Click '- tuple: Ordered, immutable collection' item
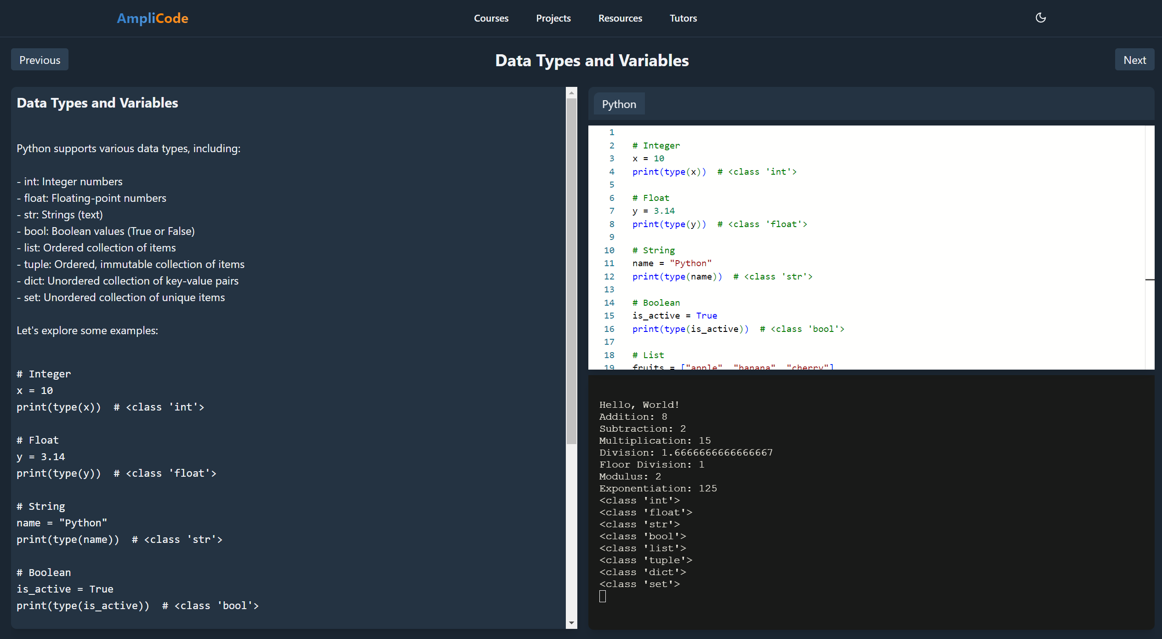Screen dimensions: 1162x639 (x=131, y=264)
